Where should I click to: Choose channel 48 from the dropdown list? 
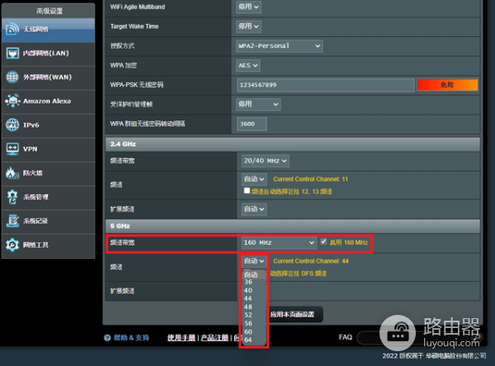tap(248, 307)
